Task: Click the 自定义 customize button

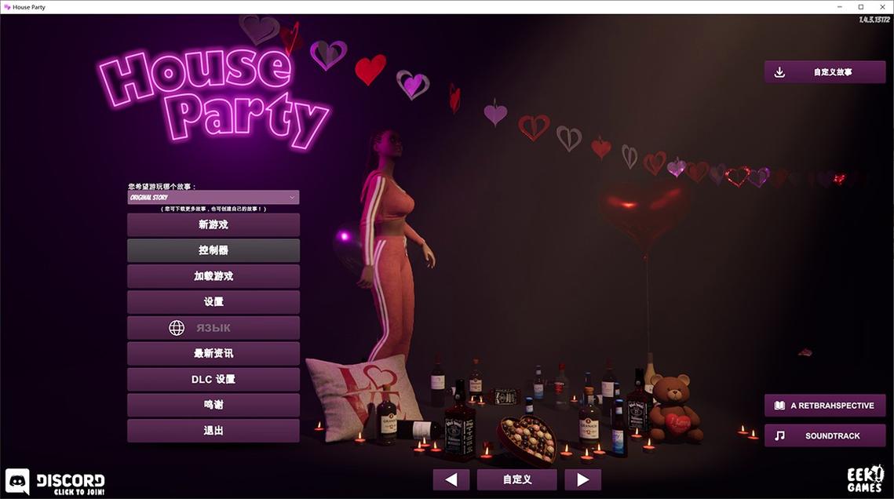Action: pyautogui.click(x=517, y=479)
